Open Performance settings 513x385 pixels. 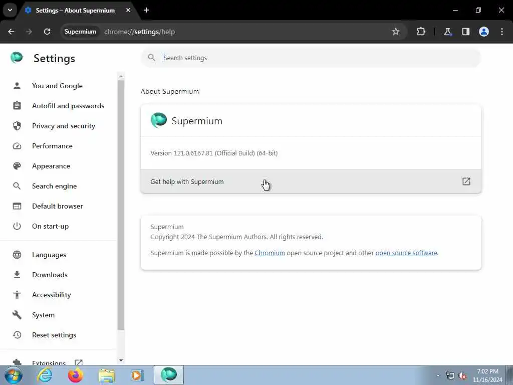click(x=52, y=146)
